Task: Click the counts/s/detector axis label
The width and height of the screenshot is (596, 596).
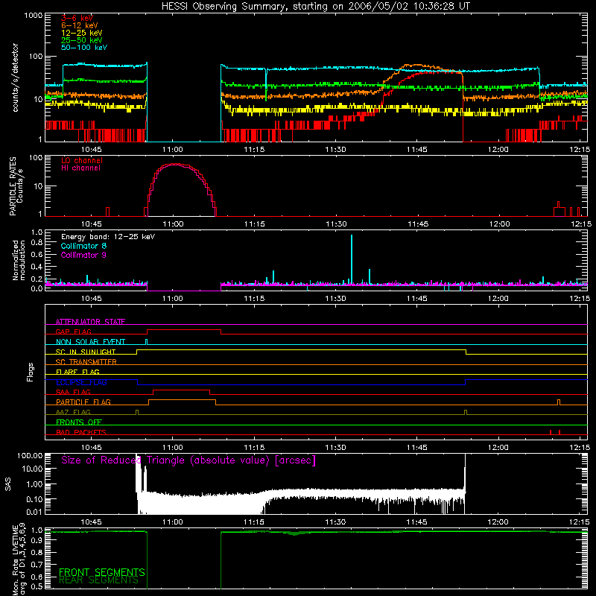Action: click(15, 77)
